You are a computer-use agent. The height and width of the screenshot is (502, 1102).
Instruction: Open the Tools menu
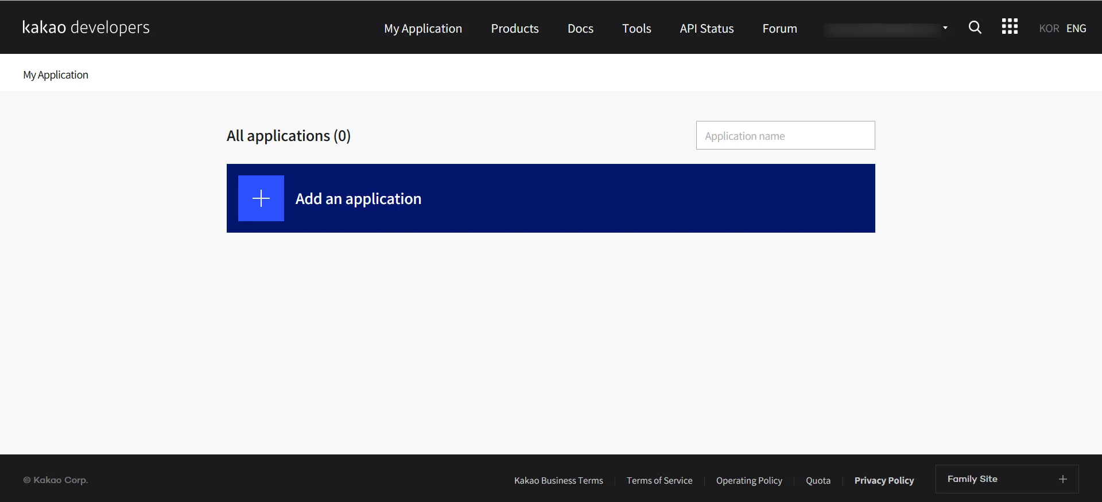click(x=637, y=29)
